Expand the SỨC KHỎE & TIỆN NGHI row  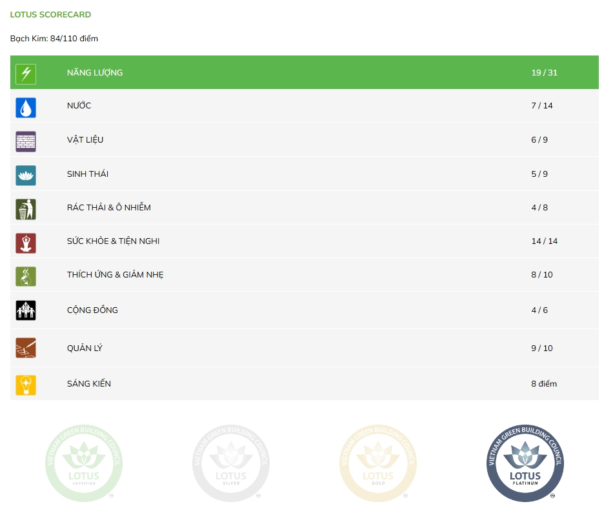tap(113, 241)
